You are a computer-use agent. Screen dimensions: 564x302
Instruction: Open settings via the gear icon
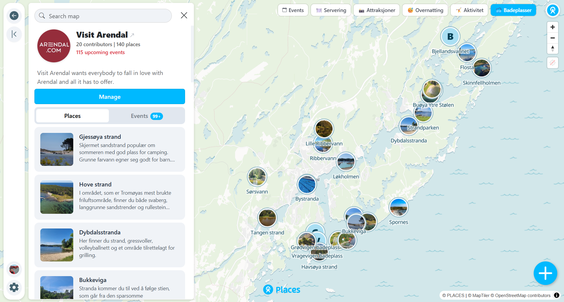(x=14, y=287)
